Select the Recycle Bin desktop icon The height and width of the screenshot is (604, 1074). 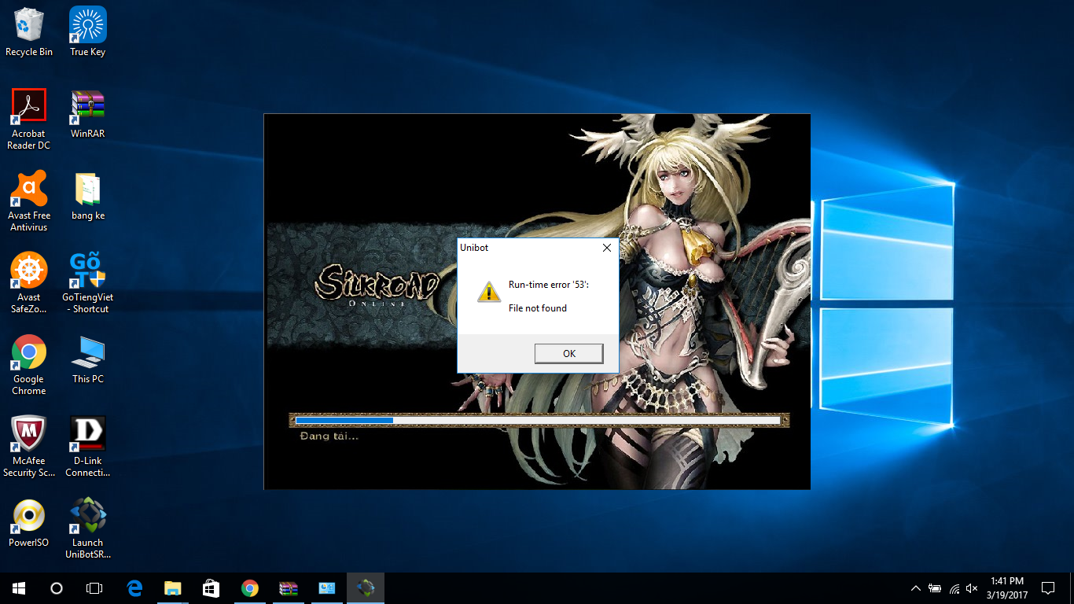pos(29,32)
